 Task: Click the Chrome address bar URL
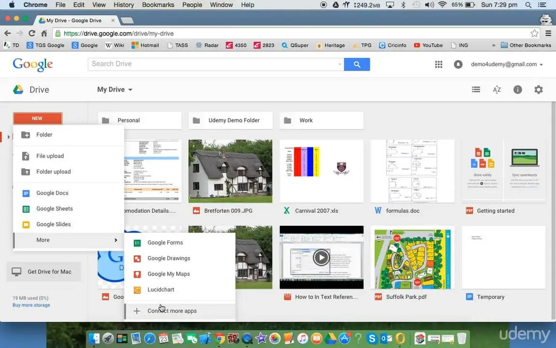pyautogui.click(x=118, y=33)
